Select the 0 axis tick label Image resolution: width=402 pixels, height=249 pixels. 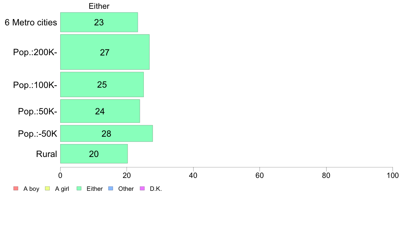click(60, 175)
